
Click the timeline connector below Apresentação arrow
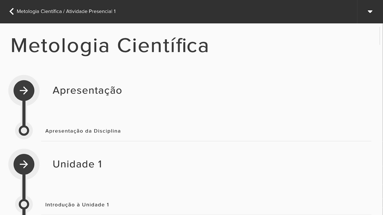tap(24, 113)
